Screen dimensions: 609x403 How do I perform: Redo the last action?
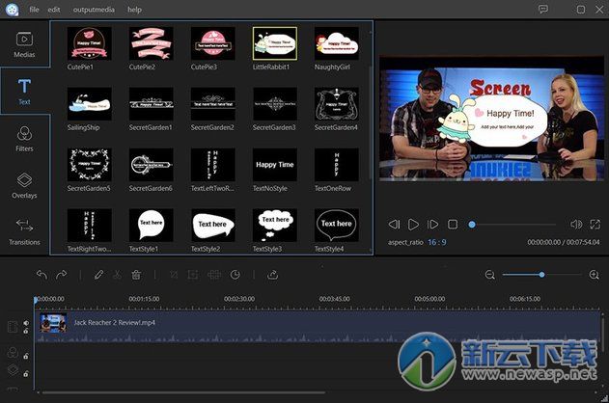click(x=62, y=275)
